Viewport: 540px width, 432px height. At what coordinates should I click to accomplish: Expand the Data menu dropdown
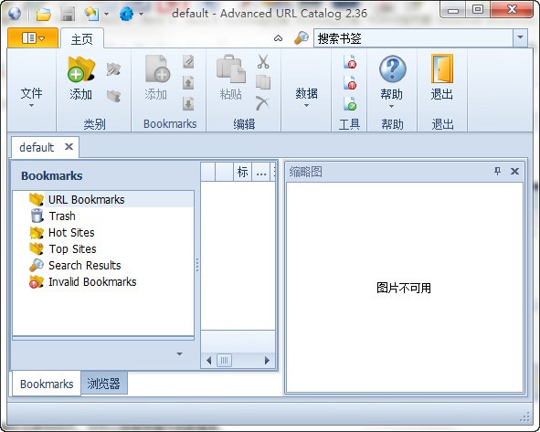pyautogui.click(x=306, y=97)
